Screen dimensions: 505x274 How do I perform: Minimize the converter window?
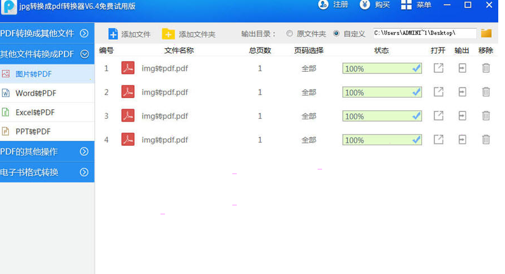[447, 5]
